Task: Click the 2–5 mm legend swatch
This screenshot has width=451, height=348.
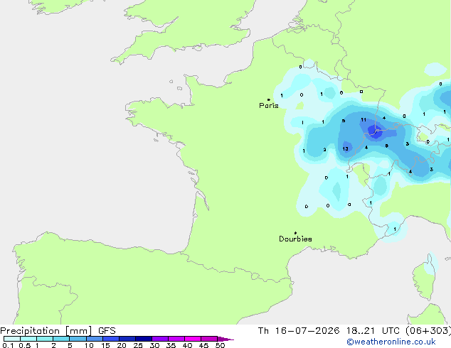Action: 61,339
